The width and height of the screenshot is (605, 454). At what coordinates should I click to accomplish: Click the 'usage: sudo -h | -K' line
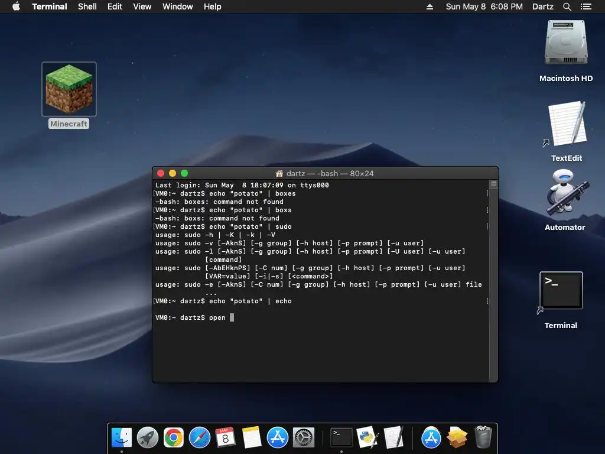point(215,235)
